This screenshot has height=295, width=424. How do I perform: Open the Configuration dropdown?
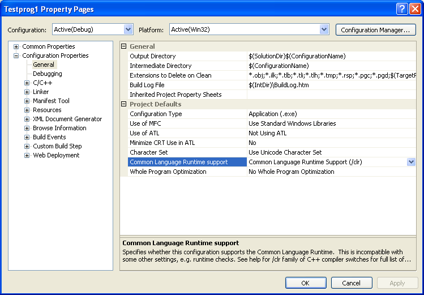click(128, 29)
